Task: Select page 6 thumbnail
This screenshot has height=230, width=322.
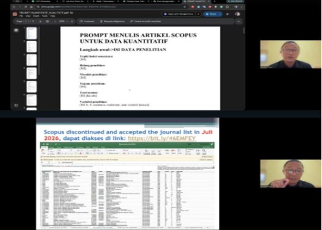Action: (31, 100)
